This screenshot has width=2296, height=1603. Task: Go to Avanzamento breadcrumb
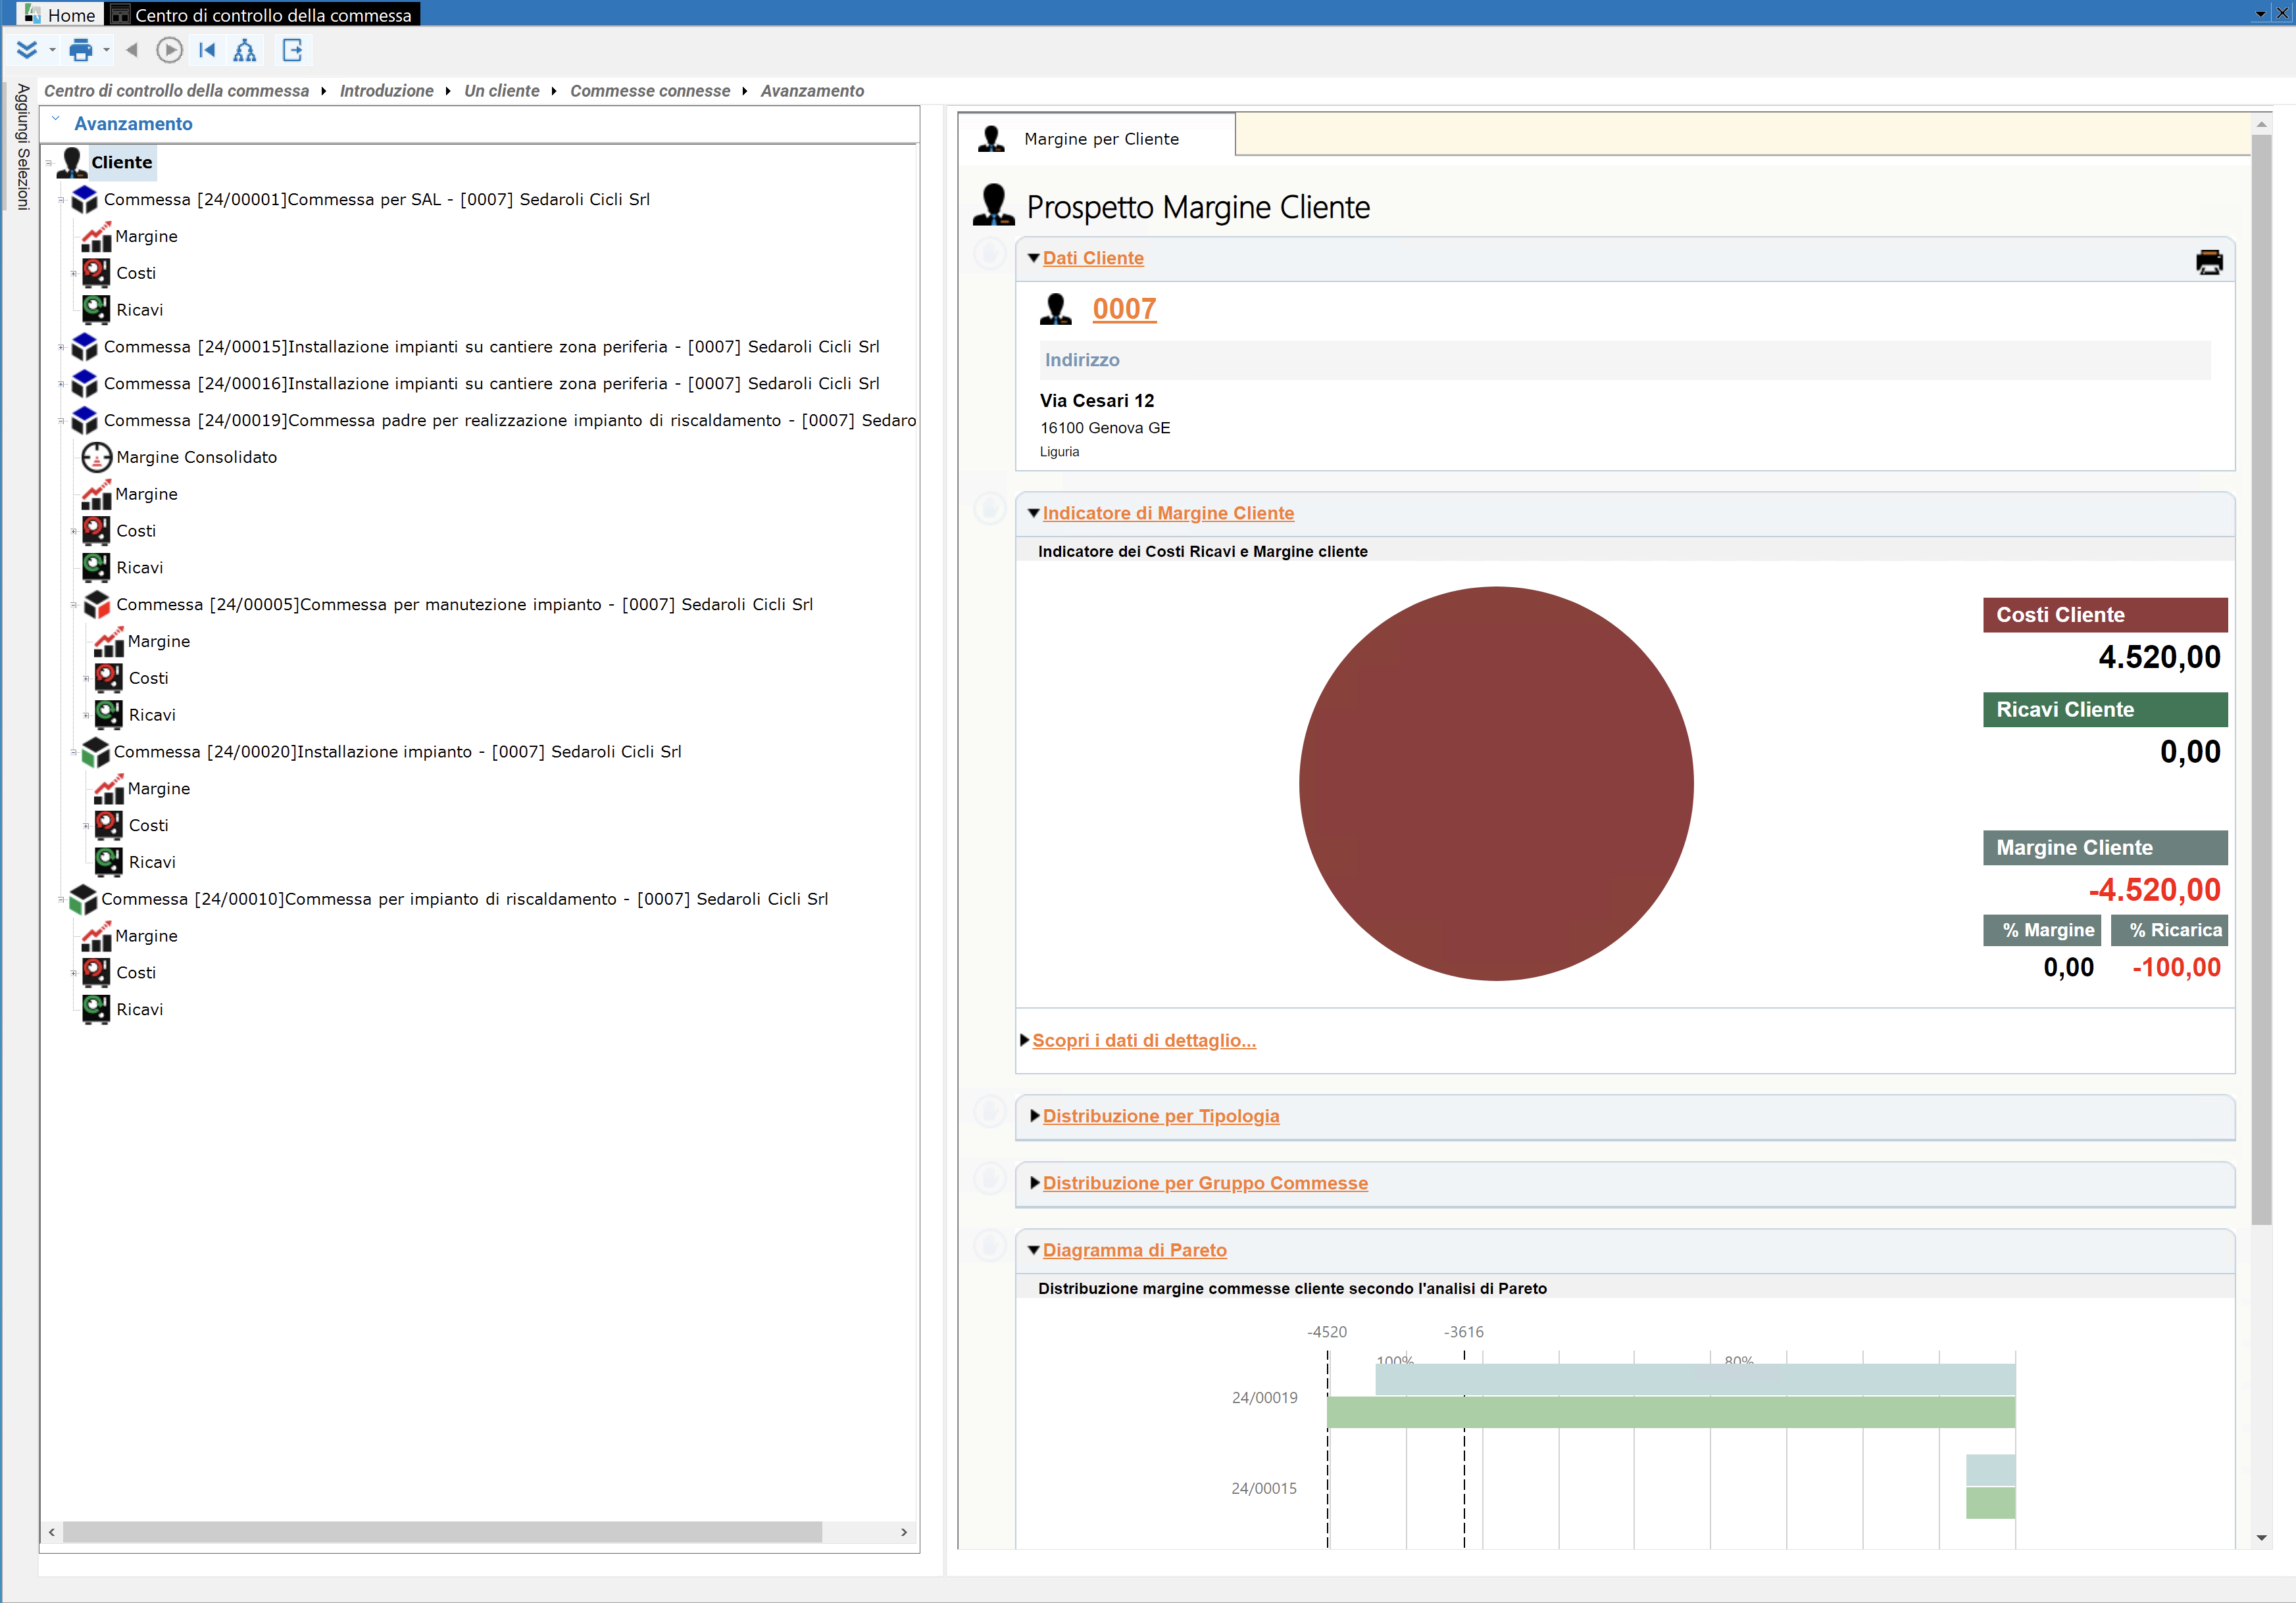812,91
